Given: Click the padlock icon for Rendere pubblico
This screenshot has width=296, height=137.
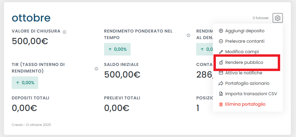Looking at the screenshot, I should pos(221,62).
